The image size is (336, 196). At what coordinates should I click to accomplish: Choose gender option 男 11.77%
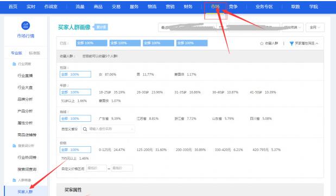point(145,74)
